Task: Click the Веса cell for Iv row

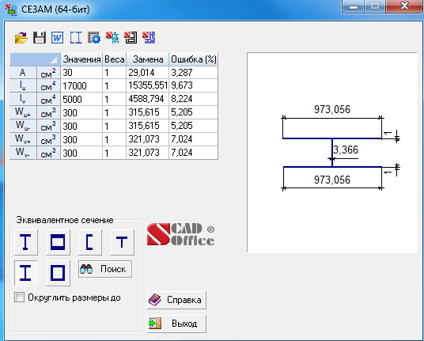Action: (114, 99)
